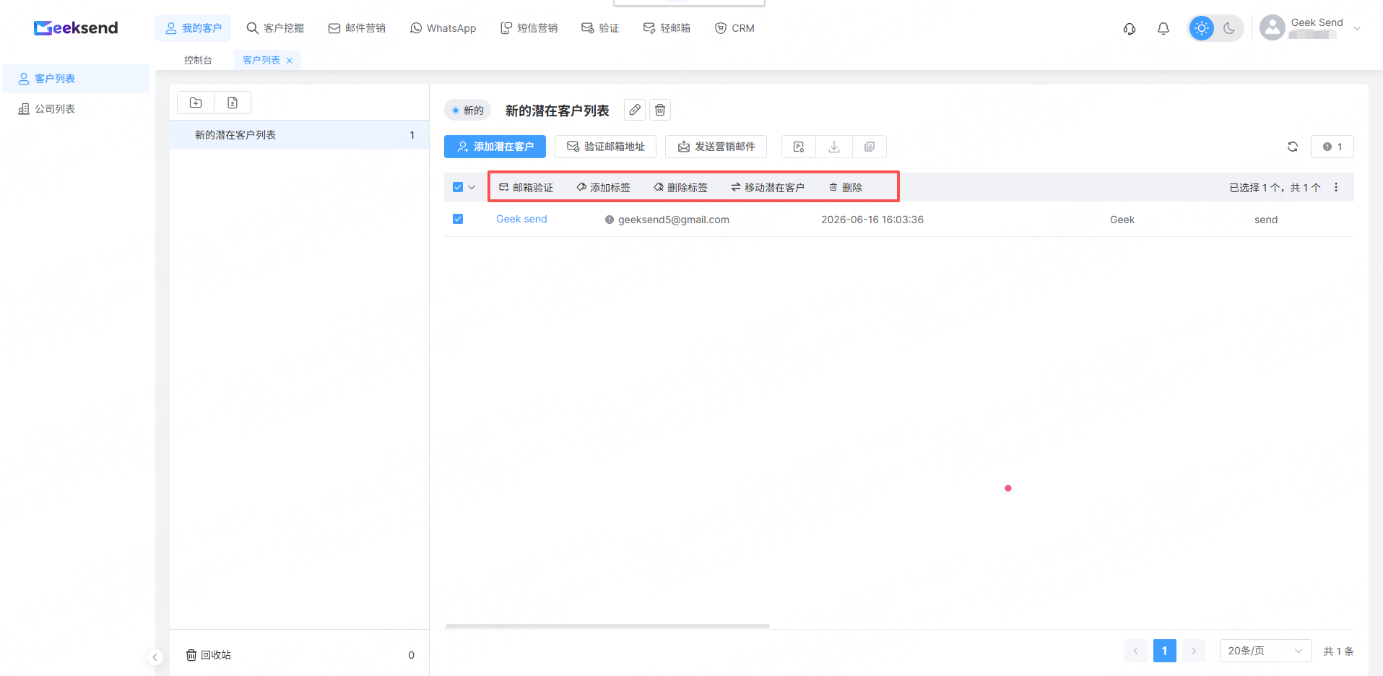Click 移动潜在客户 in the bulk action bar
The image size is (1383, 676).
768,187
